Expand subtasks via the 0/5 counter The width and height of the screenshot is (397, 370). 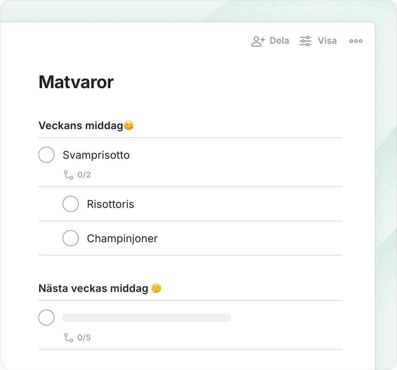pyautogui.click(x=84, y=338)
